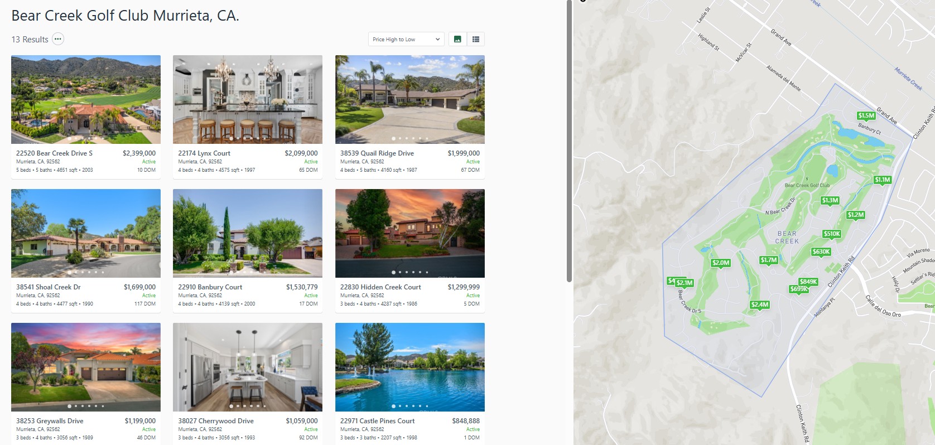The height and width of the screenshot is (445, 935).
Task: Select the $630K map price pin
Action: [821, 252]
